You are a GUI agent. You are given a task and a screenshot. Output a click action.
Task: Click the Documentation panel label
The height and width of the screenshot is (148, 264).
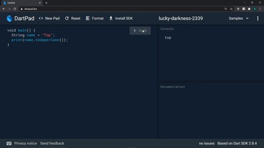tap(172, 87)
